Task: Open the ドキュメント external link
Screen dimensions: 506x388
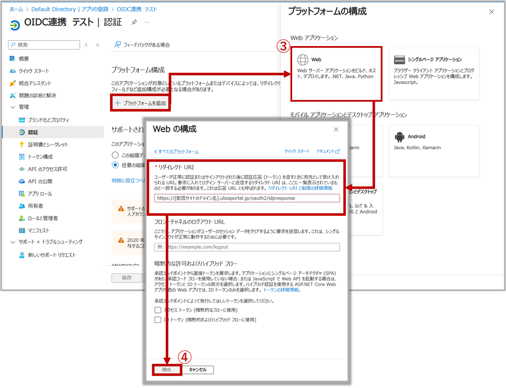Action: click(x=328, y=151)
